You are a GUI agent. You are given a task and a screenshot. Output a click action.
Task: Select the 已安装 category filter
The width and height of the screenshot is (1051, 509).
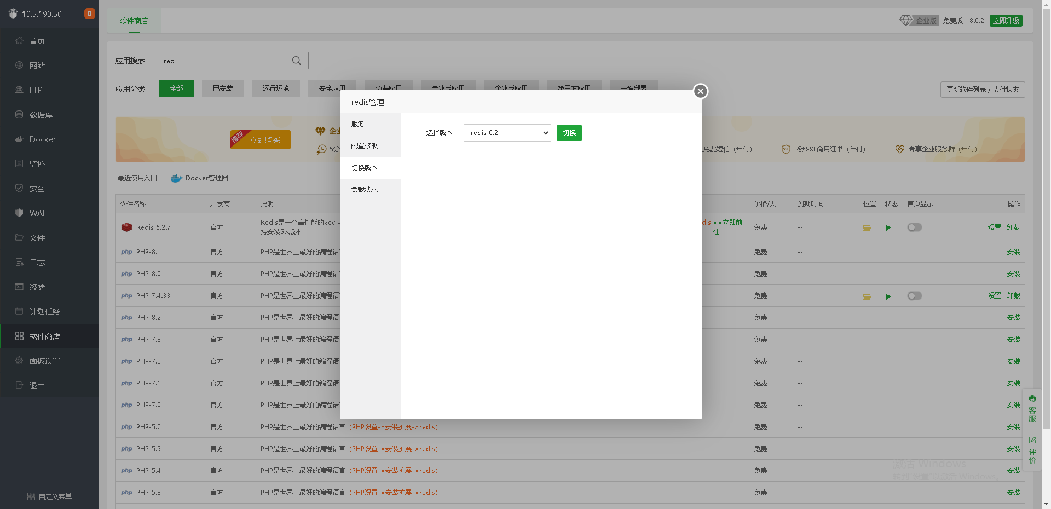[223, 89]
